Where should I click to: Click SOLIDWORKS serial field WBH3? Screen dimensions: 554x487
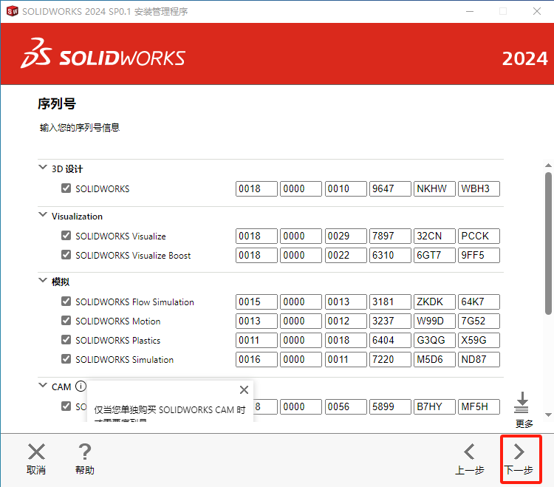pyautogui.click(x=479, y=188)
